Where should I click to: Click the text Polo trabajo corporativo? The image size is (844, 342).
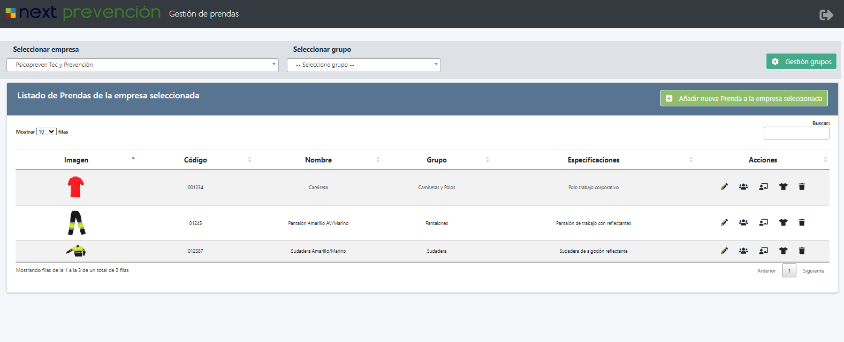click(594, 188)
